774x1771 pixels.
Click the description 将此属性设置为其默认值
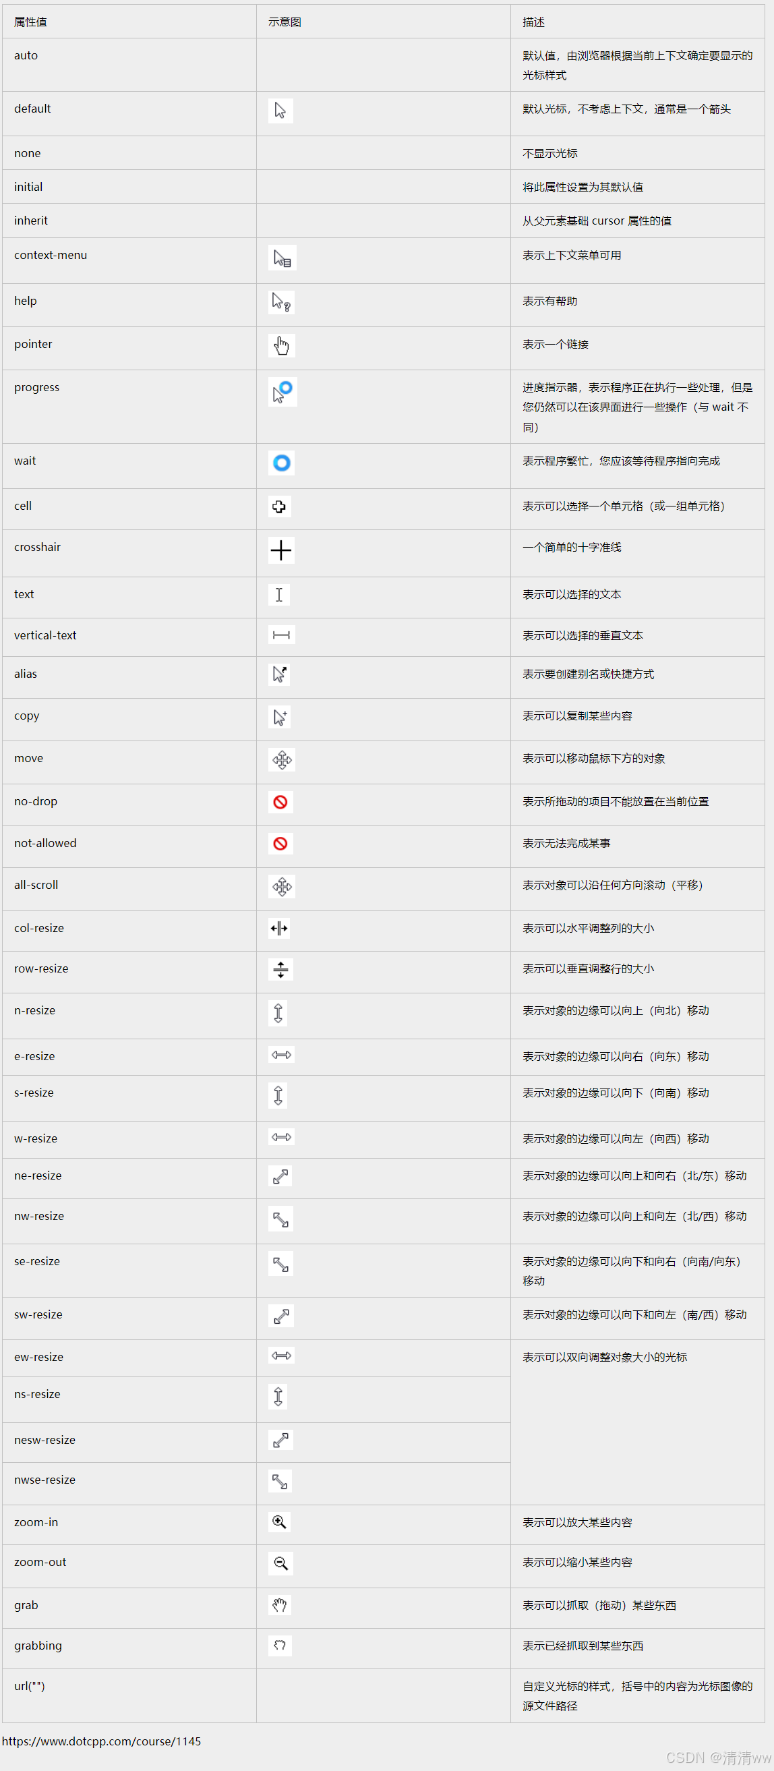pos(583,187)
